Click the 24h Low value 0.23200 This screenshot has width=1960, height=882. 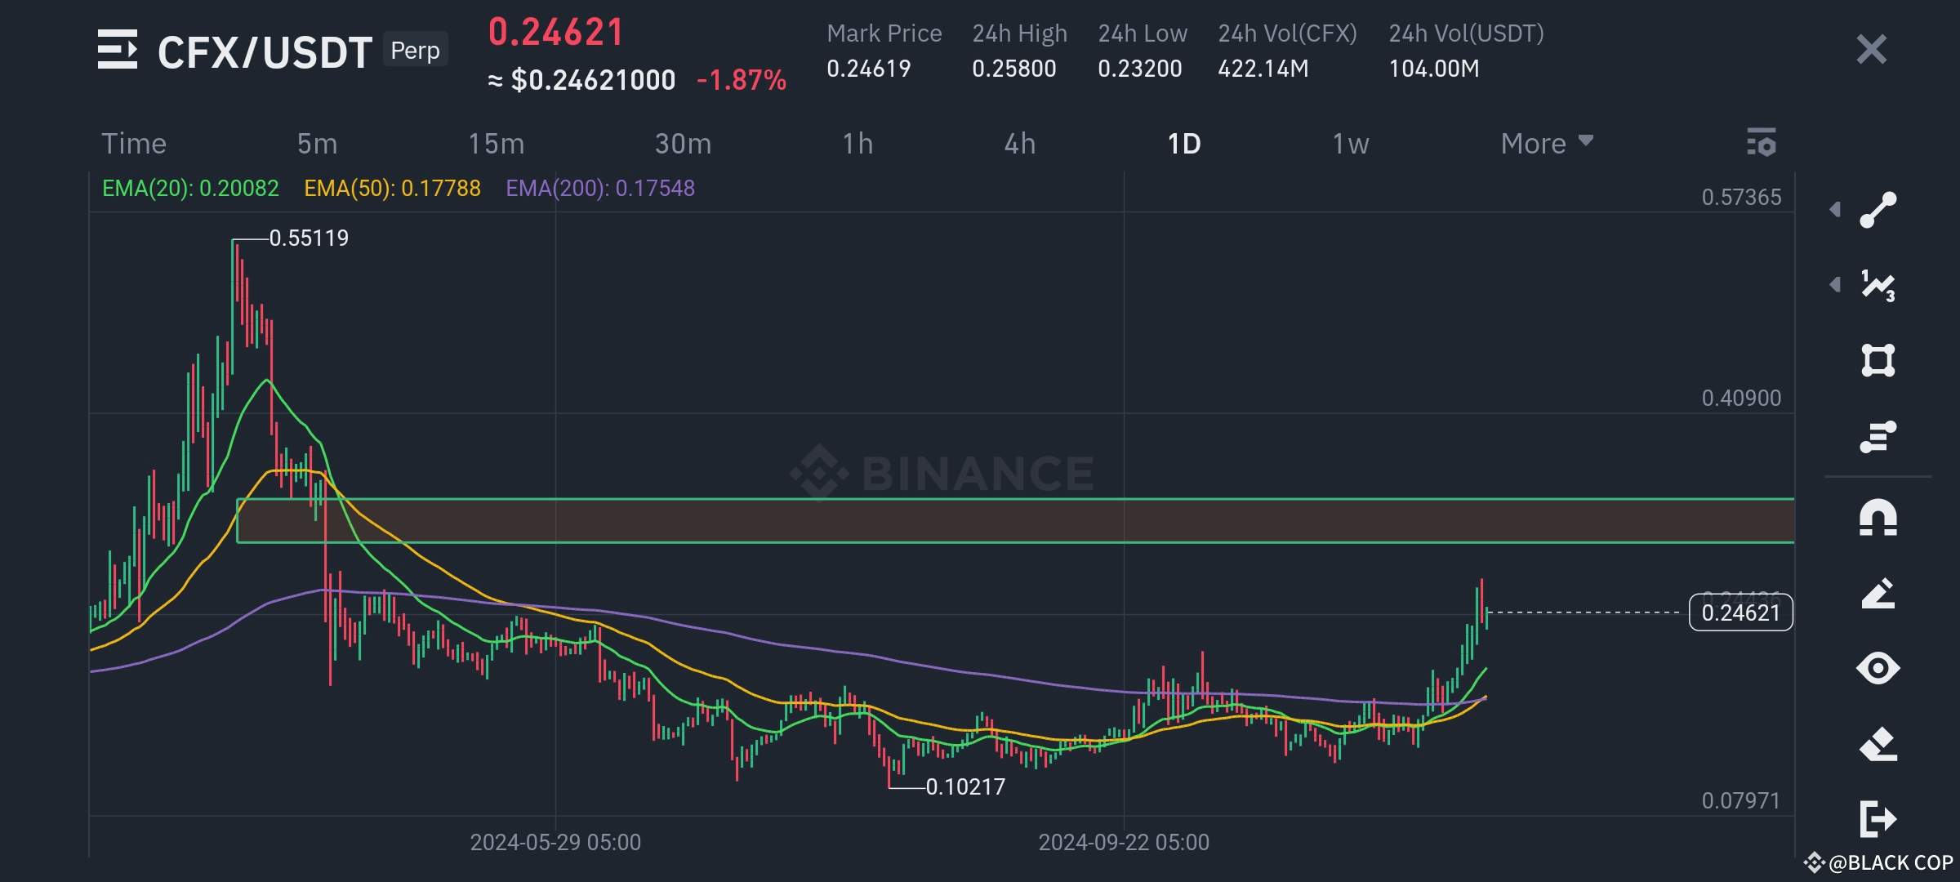coord(1139,69)
